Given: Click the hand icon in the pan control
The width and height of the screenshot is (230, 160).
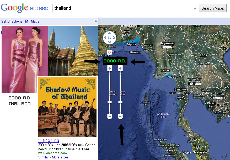Looking at the screenshot, I should point(110,38).
